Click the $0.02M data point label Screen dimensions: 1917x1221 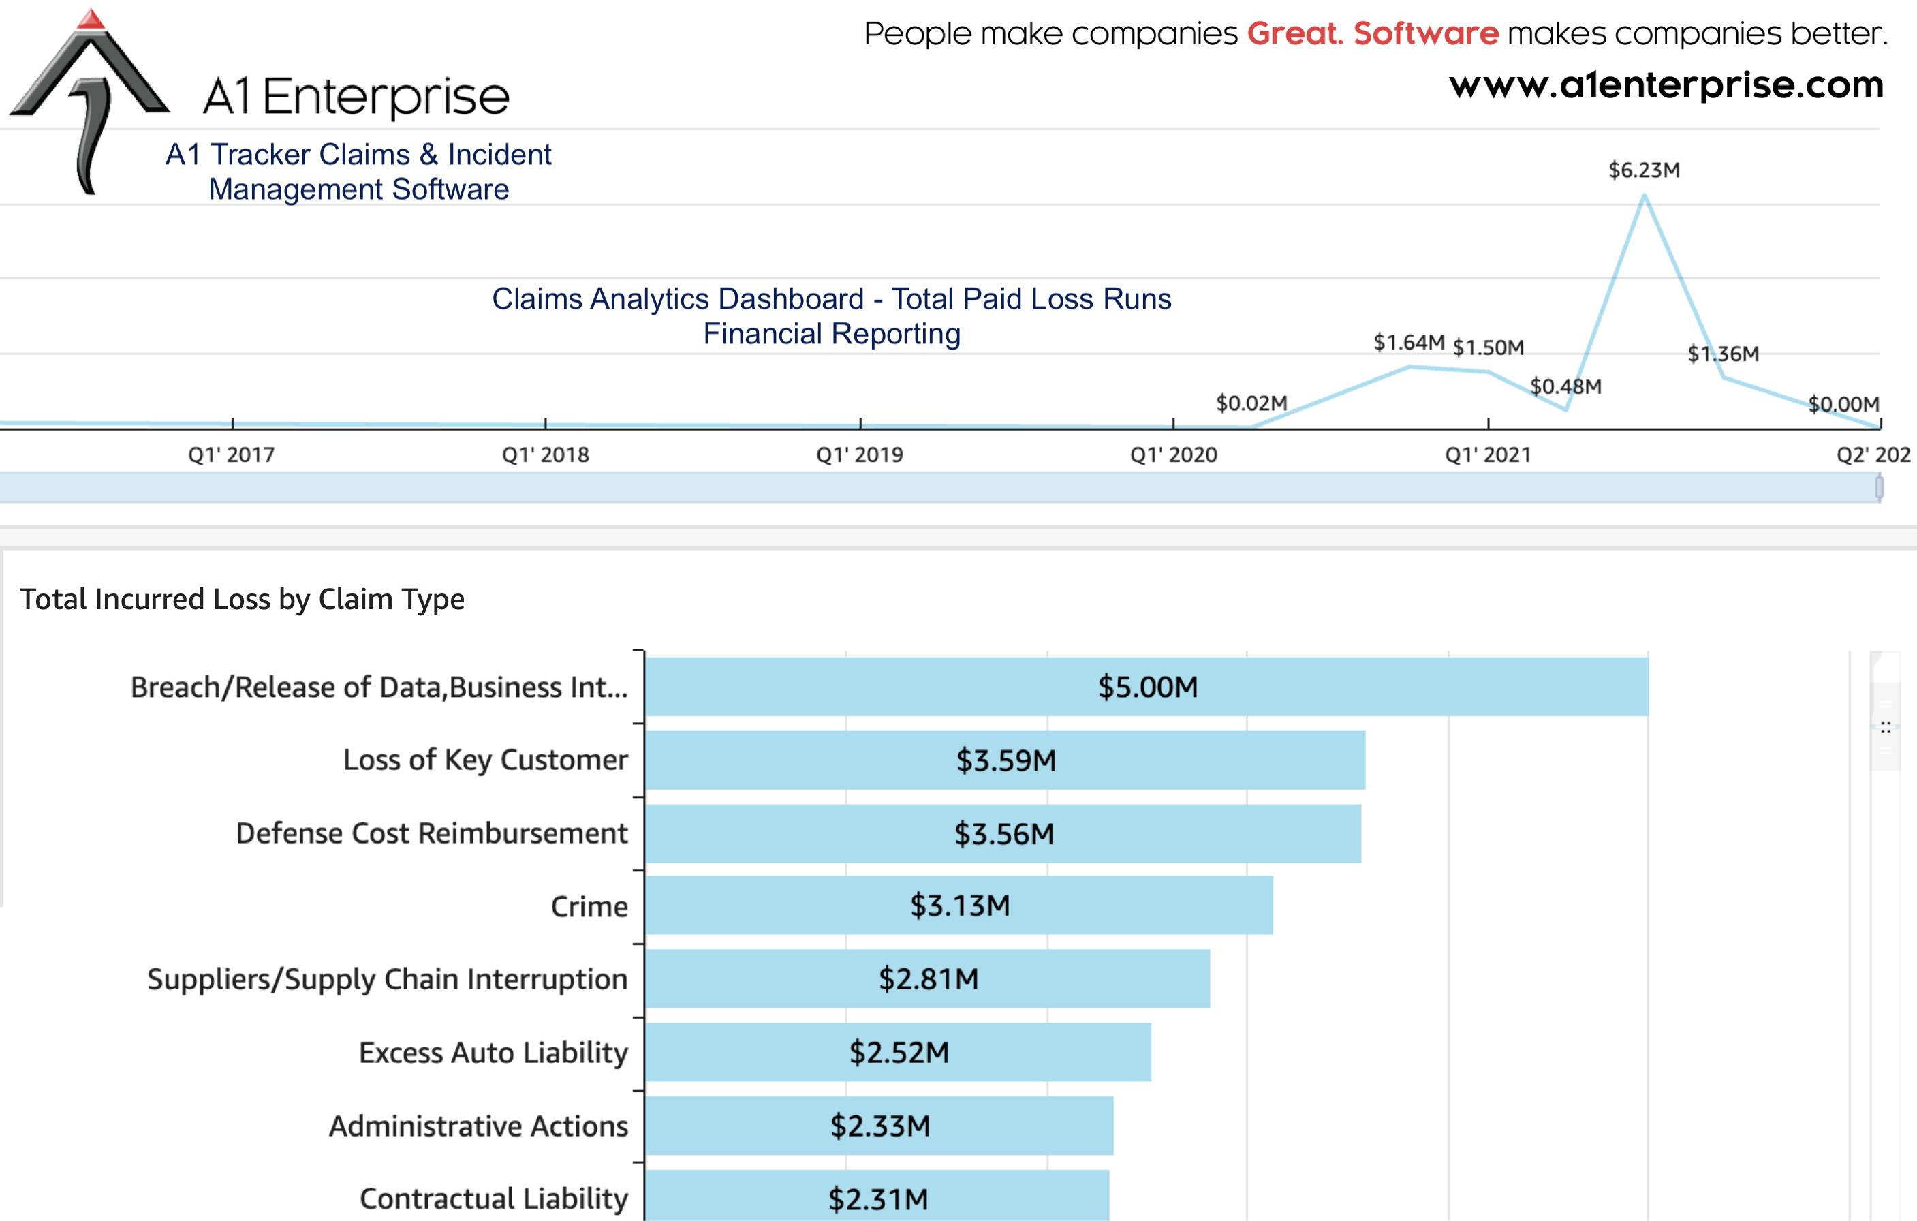1251,403
